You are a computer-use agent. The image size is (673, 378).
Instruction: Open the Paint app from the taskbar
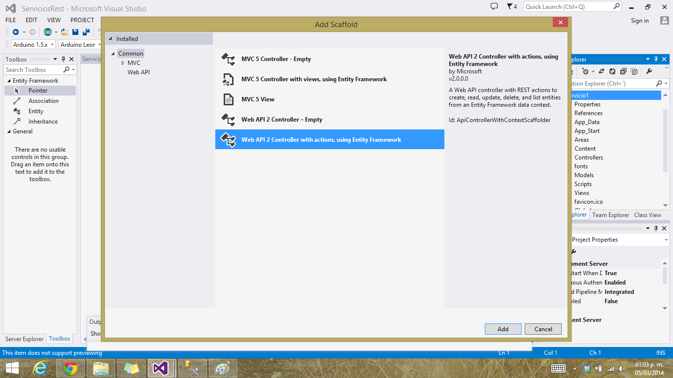(223, 368)
